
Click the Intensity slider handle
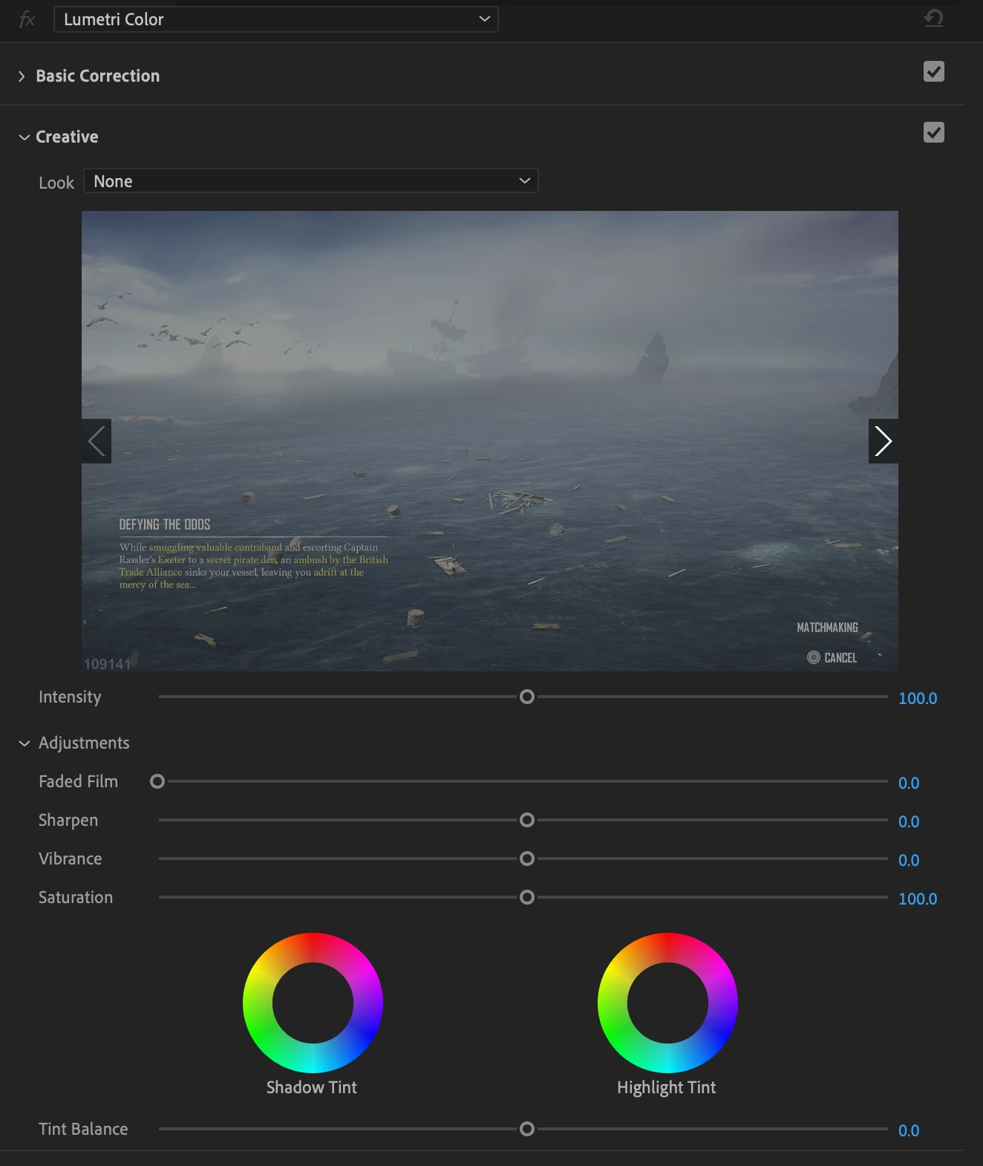[527, 697]
